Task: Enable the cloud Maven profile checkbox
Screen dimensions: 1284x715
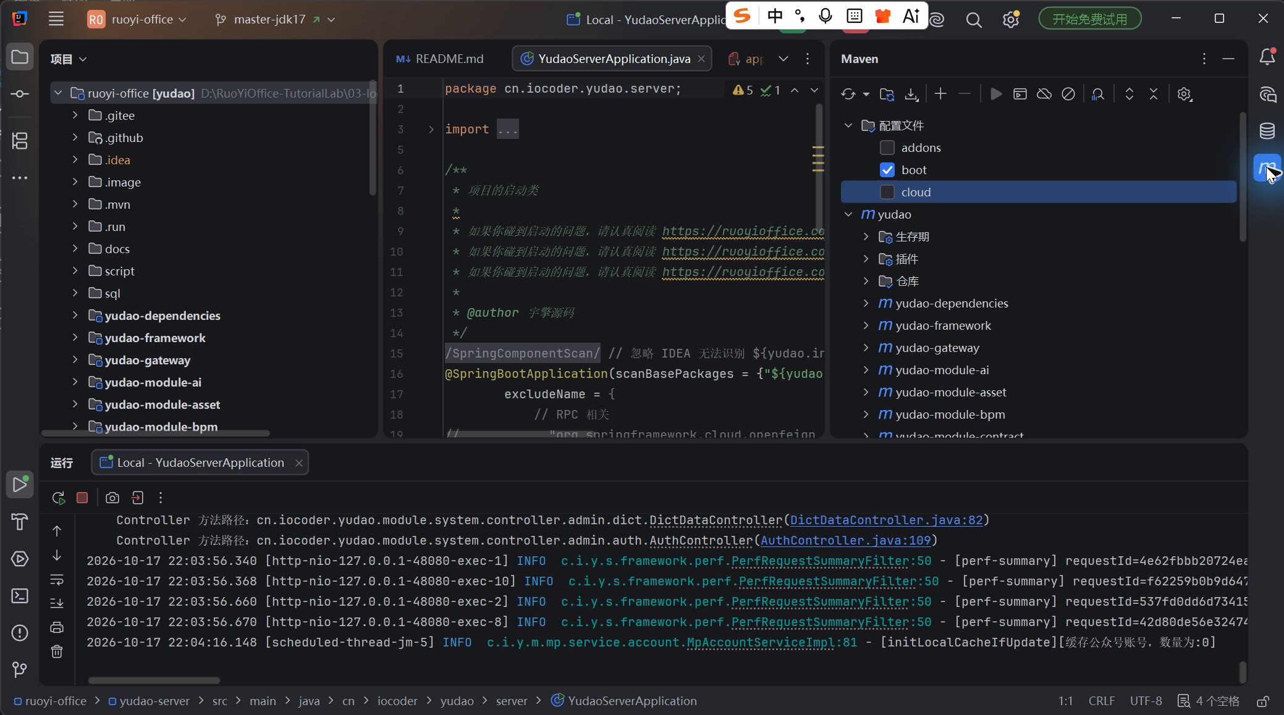Action: coord(887,192)
